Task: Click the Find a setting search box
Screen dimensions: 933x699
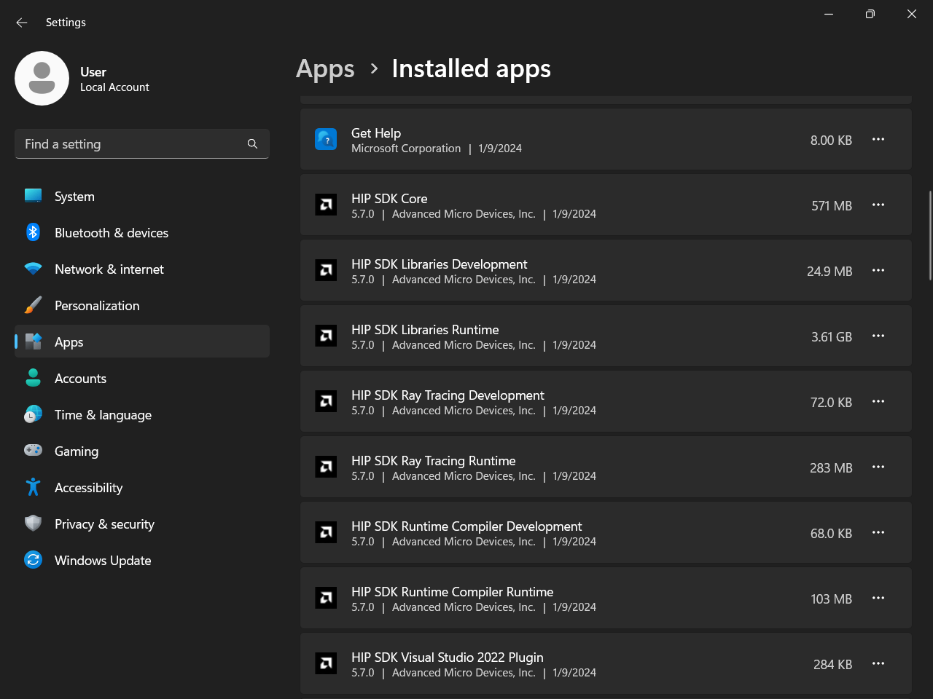Action: point(131,144)
